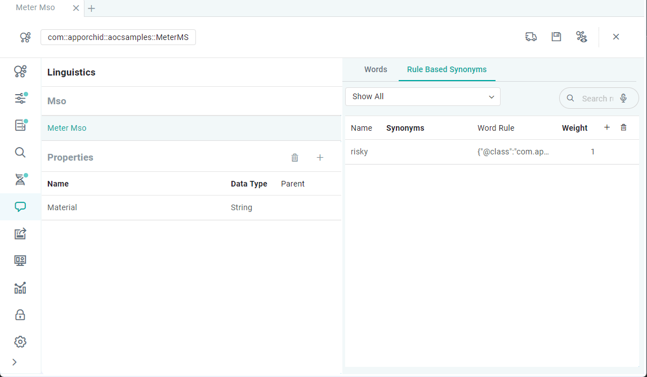Open the search magnifier sidebar icon
The width and height of the screenshot is (647, 377).
pos(20,152)
